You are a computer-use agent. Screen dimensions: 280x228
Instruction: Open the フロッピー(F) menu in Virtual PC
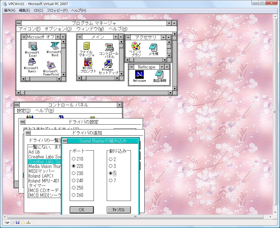pos(57,10)
